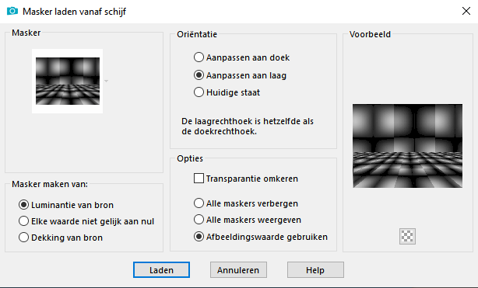This screenshot has height=288, width=478.
Task: Toggle the transparency checkerboard preview icon
Action: point(407,236)
